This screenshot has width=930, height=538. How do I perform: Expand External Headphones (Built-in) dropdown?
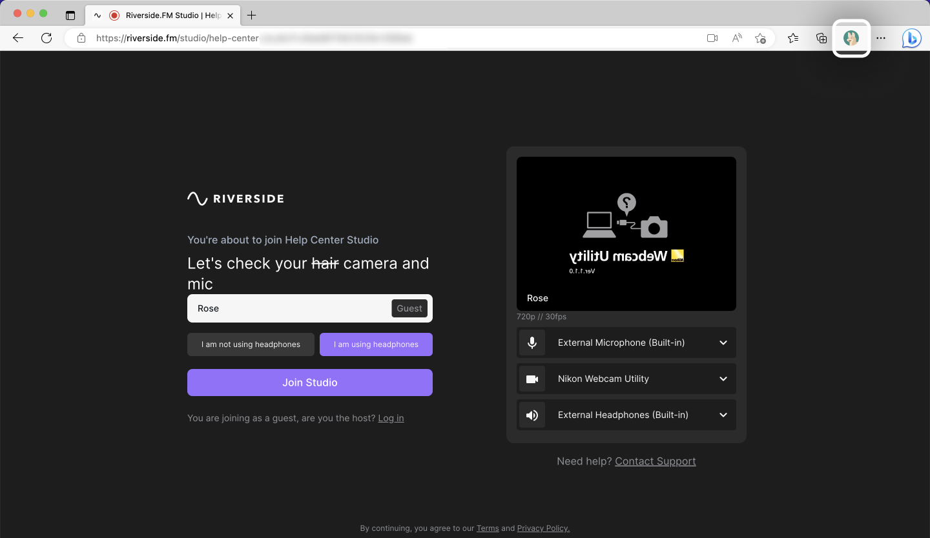(x=626, y=415)
